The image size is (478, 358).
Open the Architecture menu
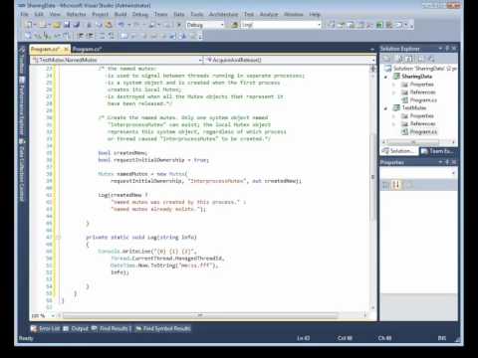click(223, 14)
